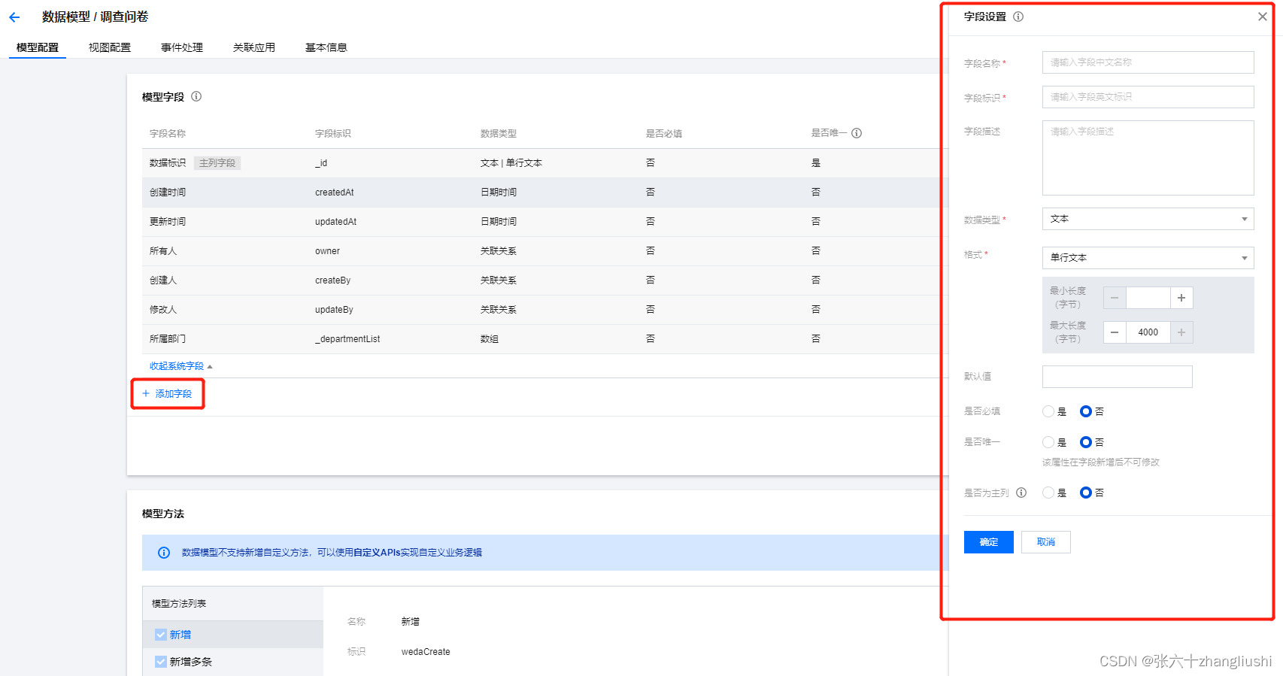Screen dimensions: 1283x676
Task: Focus the 字段标识 input field
Action: [x=1148, y=97]
